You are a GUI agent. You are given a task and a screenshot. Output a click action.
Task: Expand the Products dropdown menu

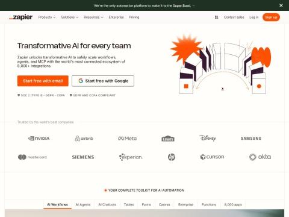click(x=47, y=17)
